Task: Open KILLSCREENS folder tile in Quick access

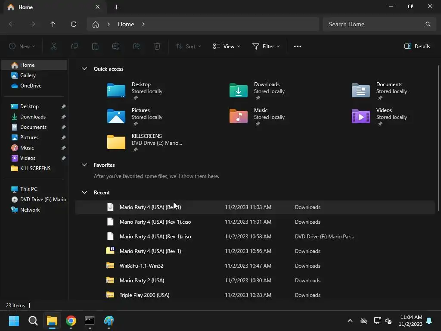Action: pyautogui.click(x=145, y=142)
